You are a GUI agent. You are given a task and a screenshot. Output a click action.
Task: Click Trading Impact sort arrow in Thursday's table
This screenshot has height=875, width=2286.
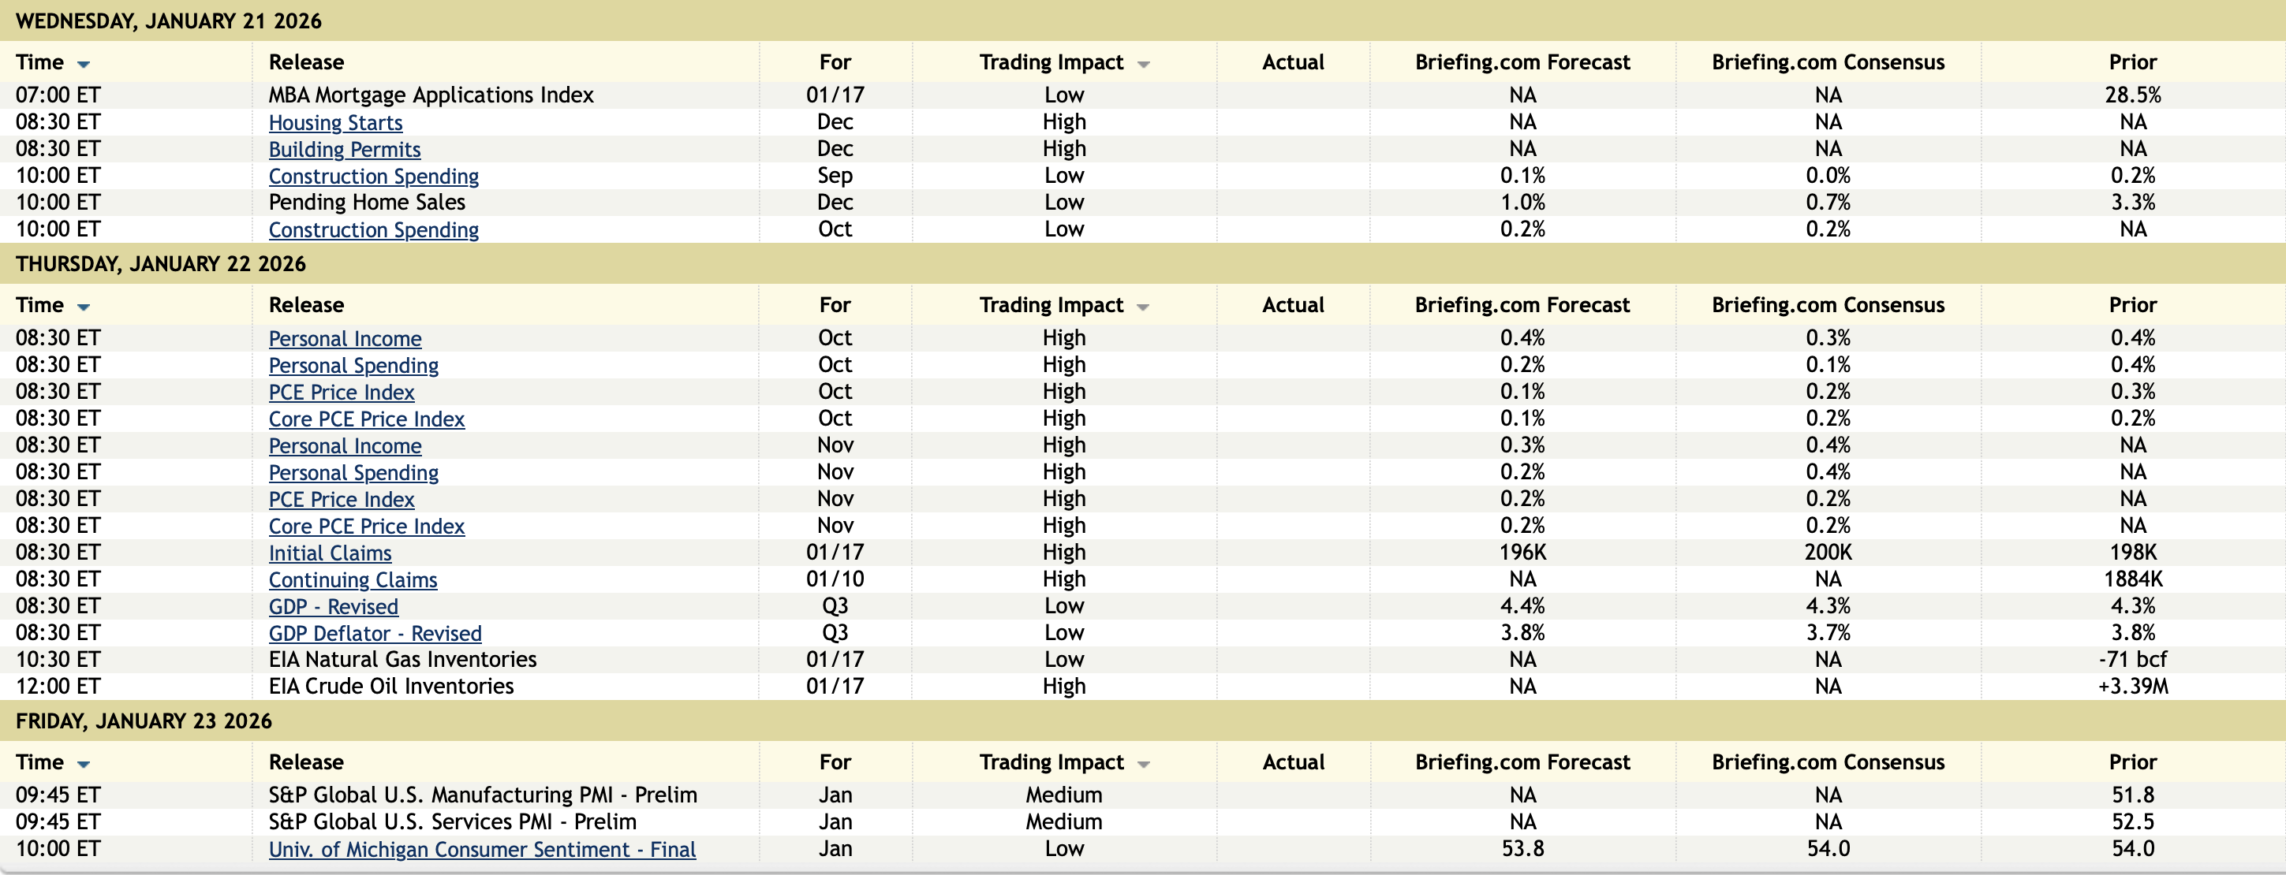(1143, 307)
